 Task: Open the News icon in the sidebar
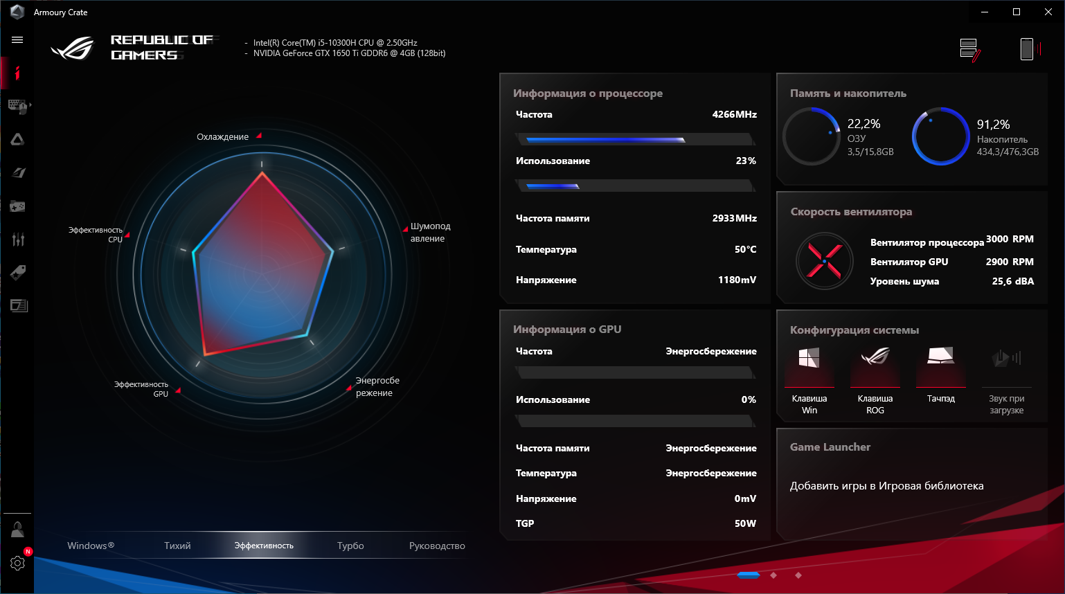(x=19, y=305)
